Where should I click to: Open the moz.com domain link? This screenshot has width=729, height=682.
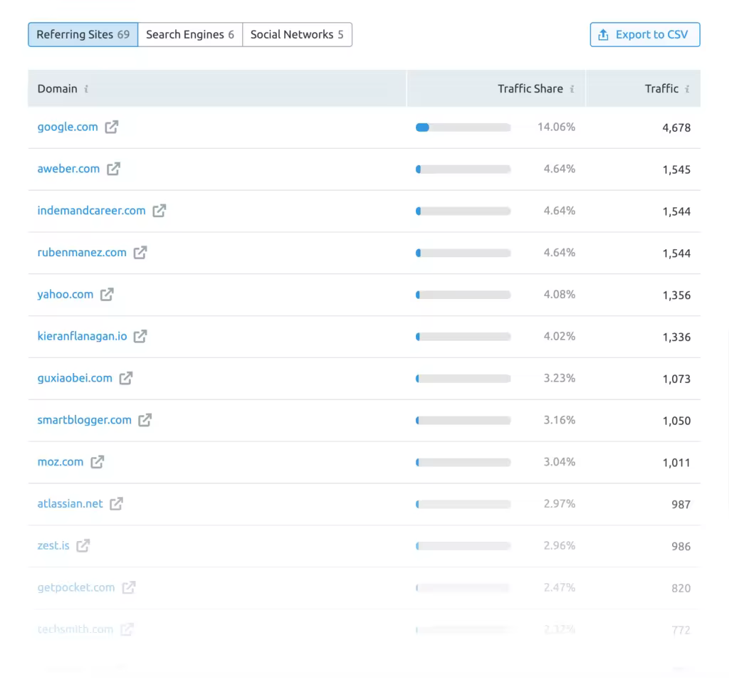pyautogui.click(x=61, y=461)
